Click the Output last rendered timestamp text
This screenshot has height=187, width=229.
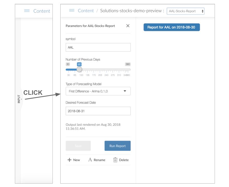(93, 126)
